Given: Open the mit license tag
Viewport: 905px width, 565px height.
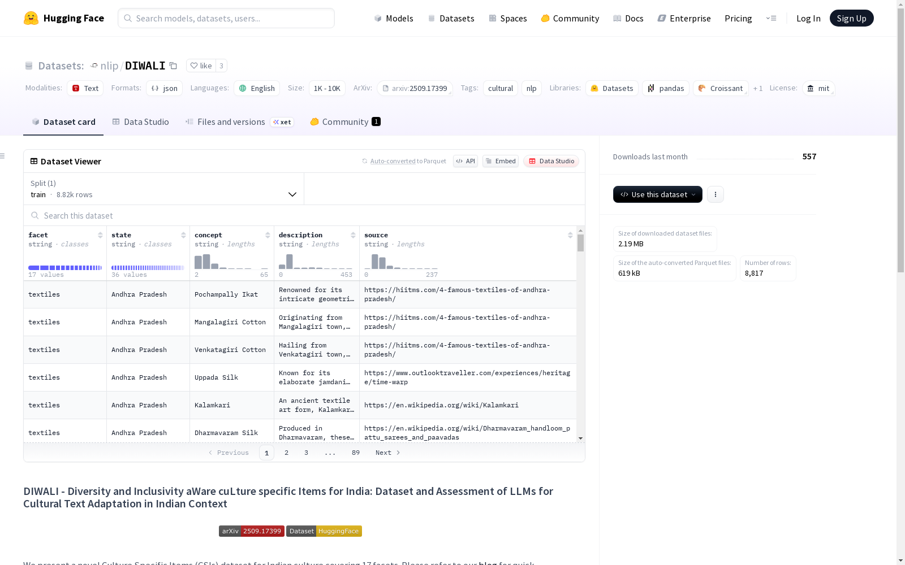Looking at the screenshot, I should pyautogui.click(x=818, y=88).
